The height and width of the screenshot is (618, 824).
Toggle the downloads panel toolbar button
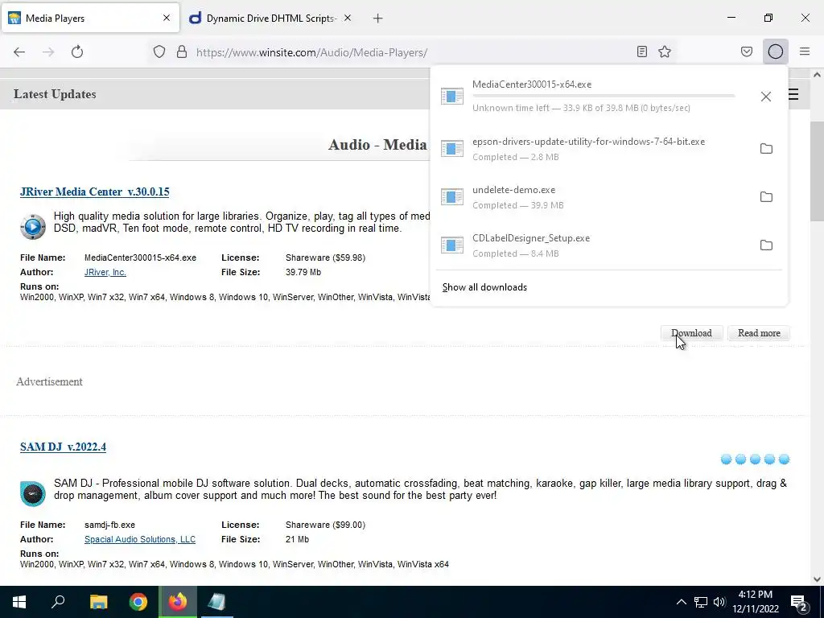(x=776, y=51)
